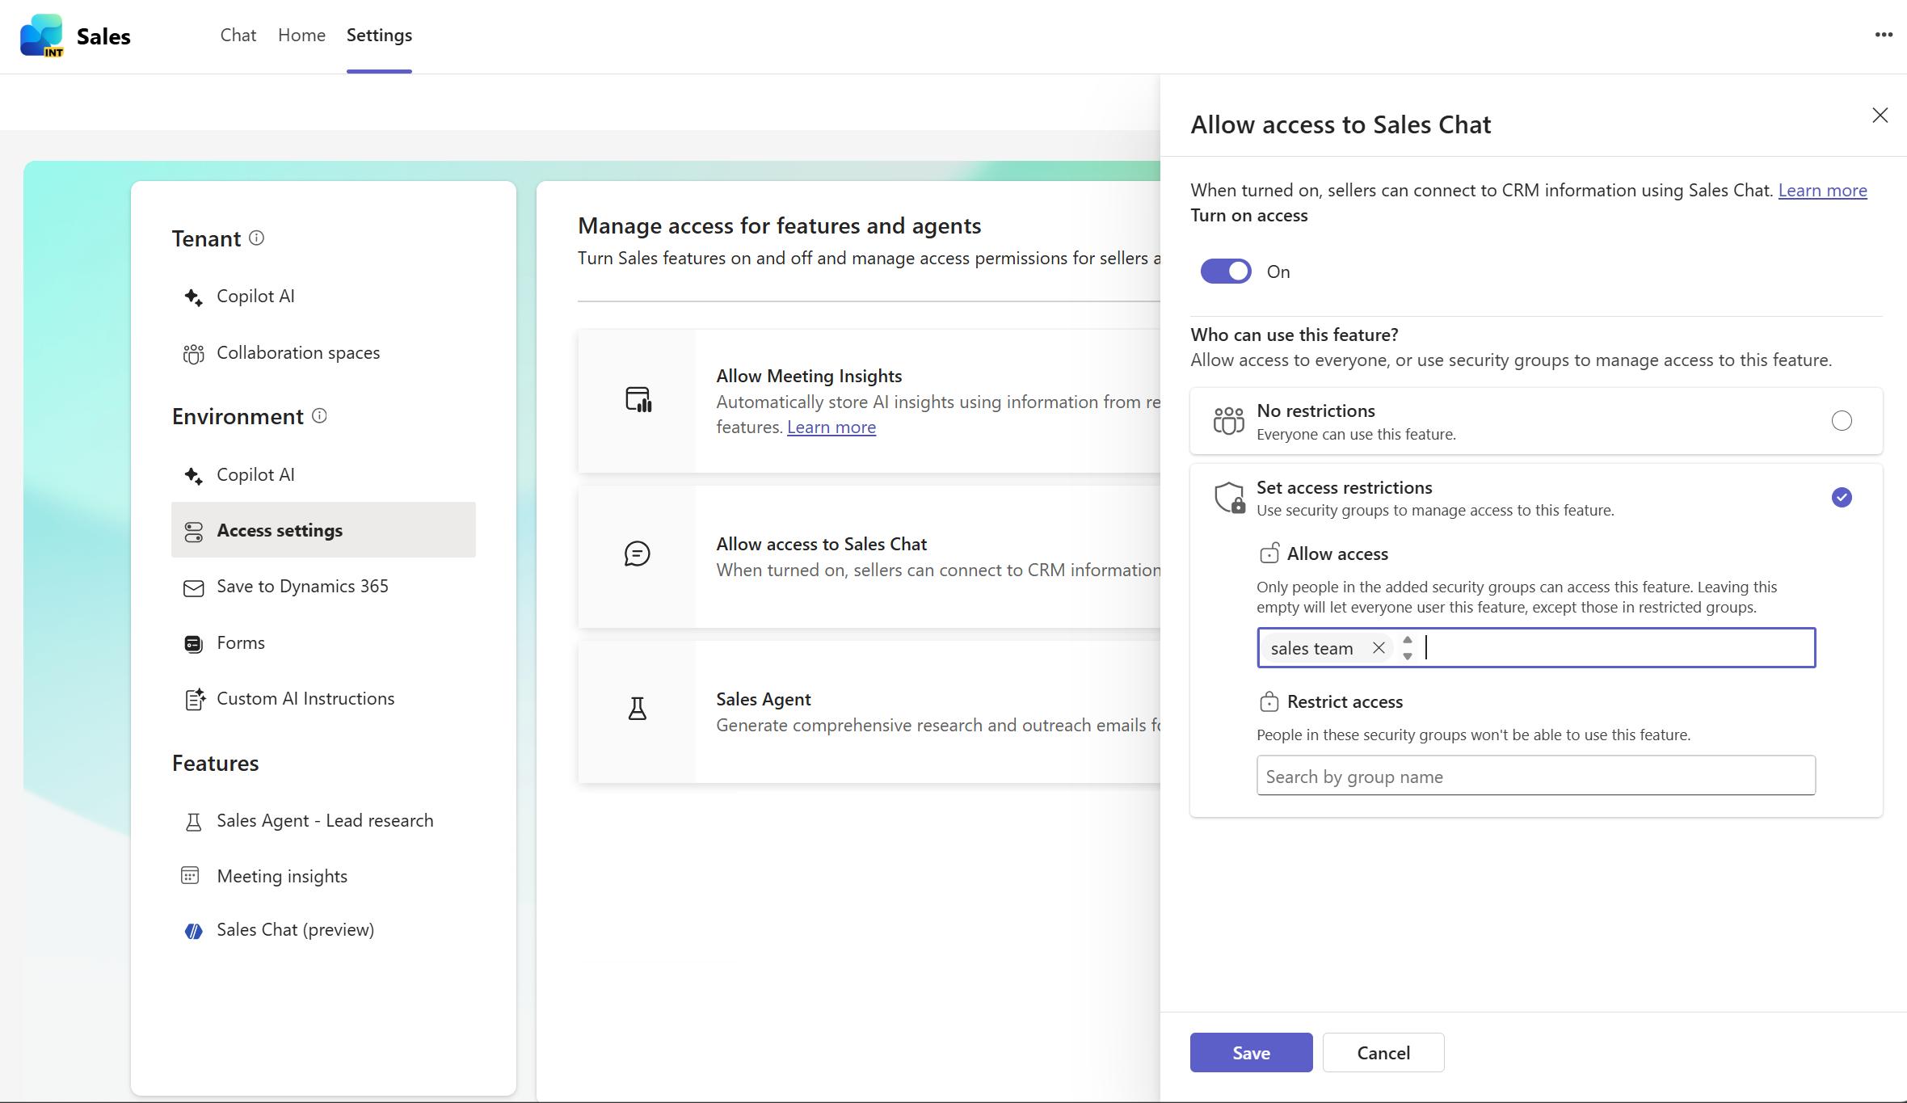The image size is (1907, 1103).
Task: Switch to the Home tab
Action: (x=301, y=36)
